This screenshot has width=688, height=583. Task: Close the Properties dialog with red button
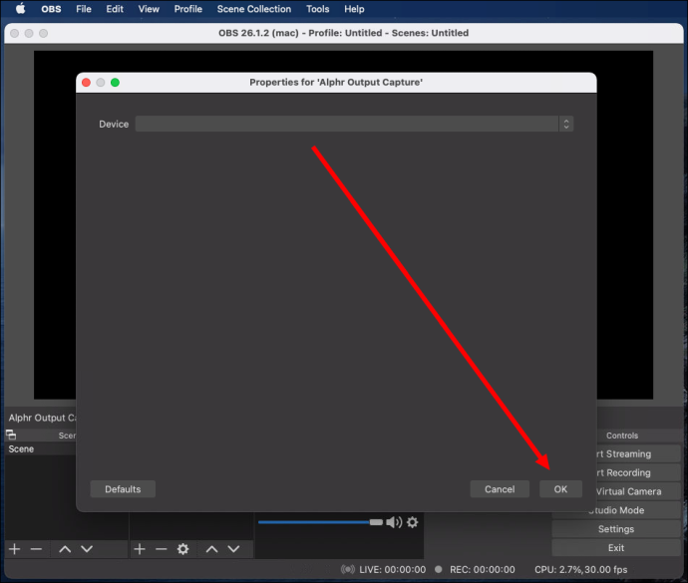point(87,83)
